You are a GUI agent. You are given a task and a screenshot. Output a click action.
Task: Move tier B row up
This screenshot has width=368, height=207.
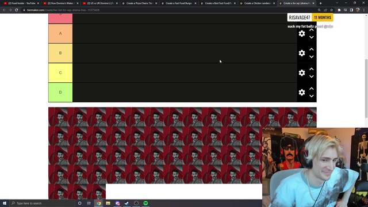312,49
